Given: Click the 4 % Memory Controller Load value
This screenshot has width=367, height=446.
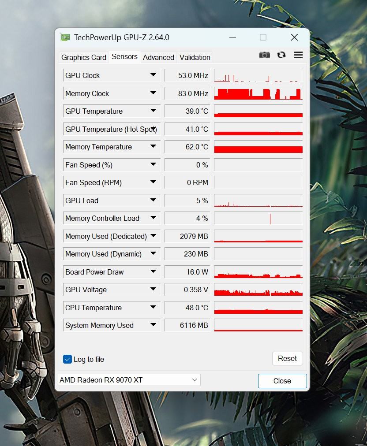Looking at the screenshot, I should (x=187, y=218).
